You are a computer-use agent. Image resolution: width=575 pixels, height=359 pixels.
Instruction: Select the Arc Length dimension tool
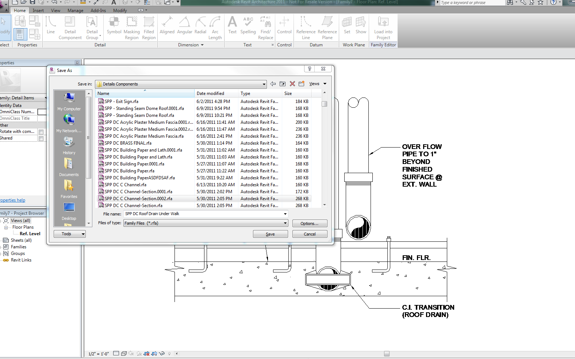215,27
